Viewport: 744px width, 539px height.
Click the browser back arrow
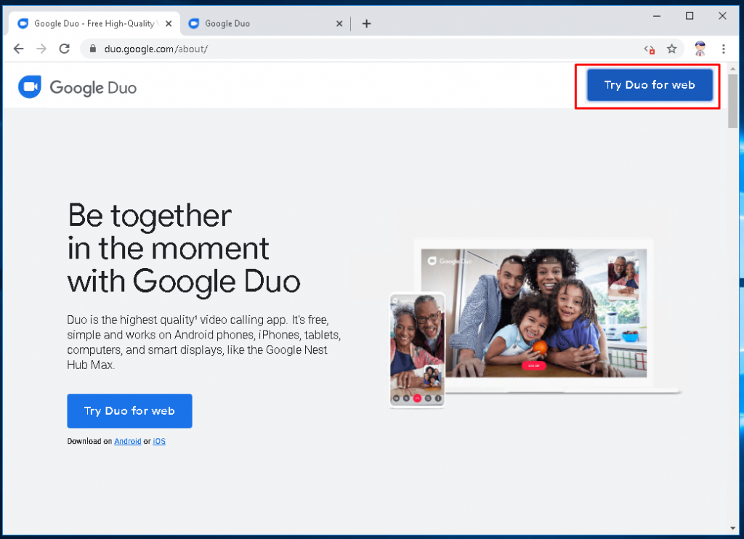[18, 49]
